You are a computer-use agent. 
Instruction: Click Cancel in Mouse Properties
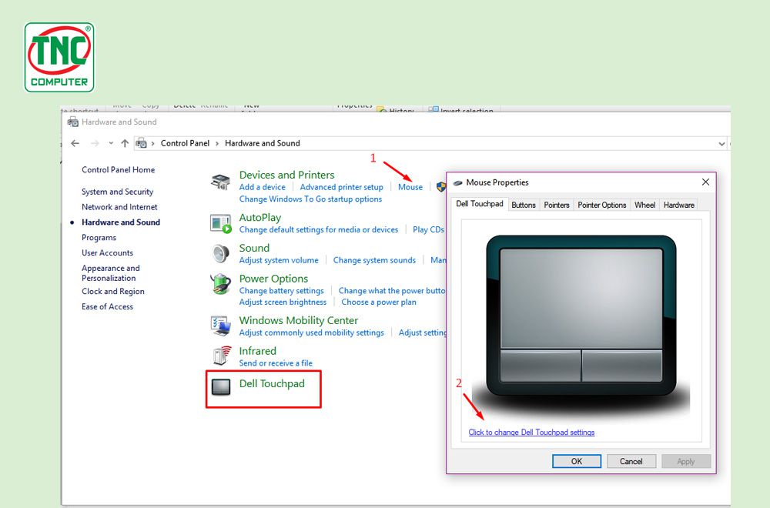coord(631,461)
